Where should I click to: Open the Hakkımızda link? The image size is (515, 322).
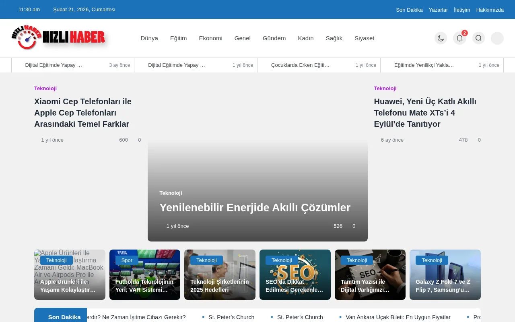point(490,10)
